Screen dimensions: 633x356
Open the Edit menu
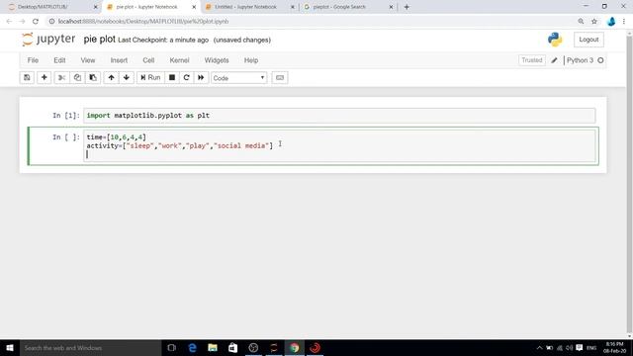coord(59,60)
